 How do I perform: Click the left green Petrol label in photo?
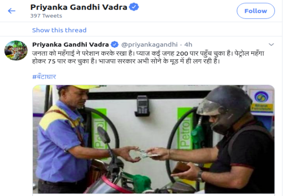pyautogui.click(x=99, y=134)
